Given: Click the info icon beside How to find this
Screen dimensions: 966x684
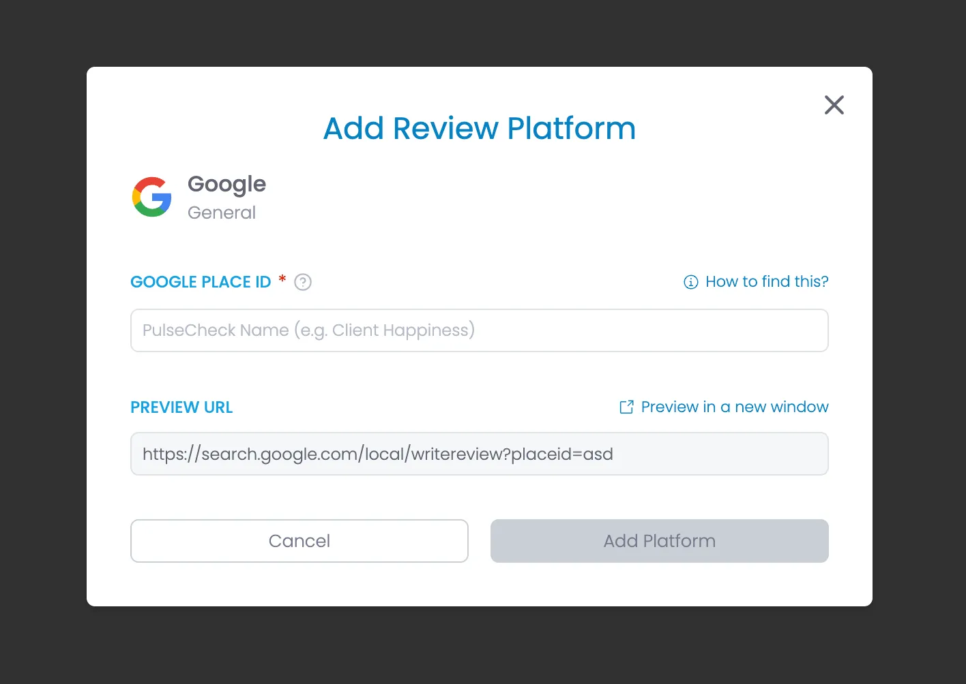Looking at the screenshot, I should (691, 282).
